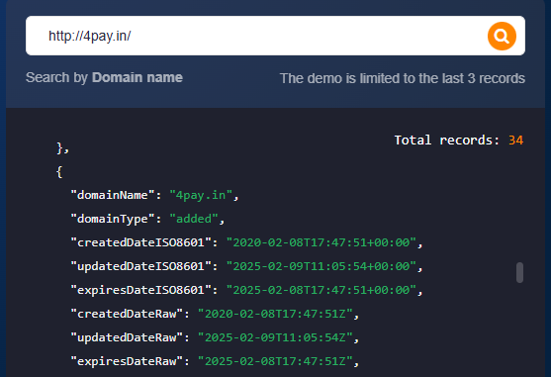Click the updatedDateISO8601 value 2025-02-09T11:05:54+00:00
The image size is (551, 377).
pos(321,266)
